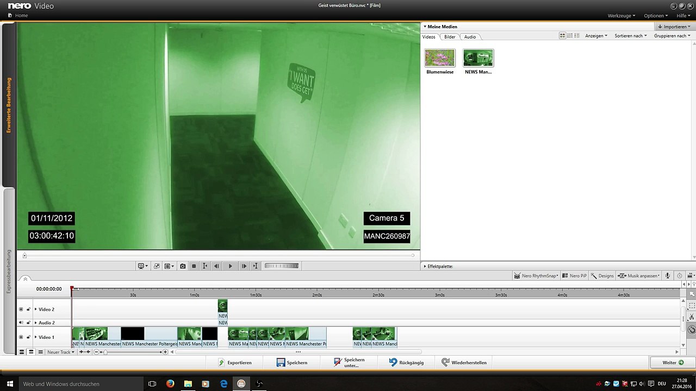The height and width of the screenshot is (391, 696).
Task: Open the Werkzeuge menu
Action: 621,16
